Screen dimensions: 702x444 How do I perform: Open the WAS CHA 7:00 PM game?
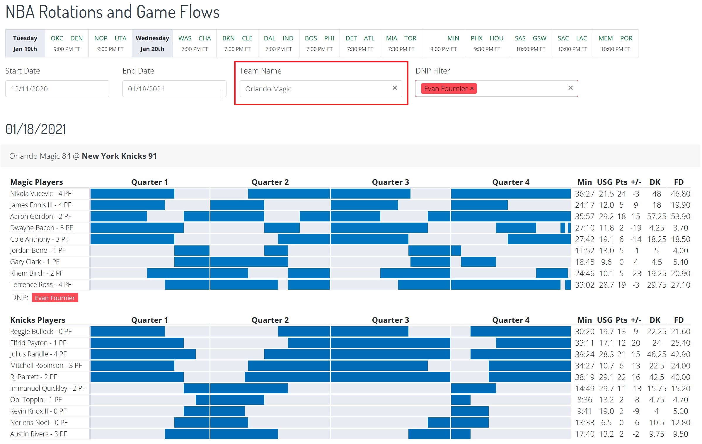(x=195, y=43)
